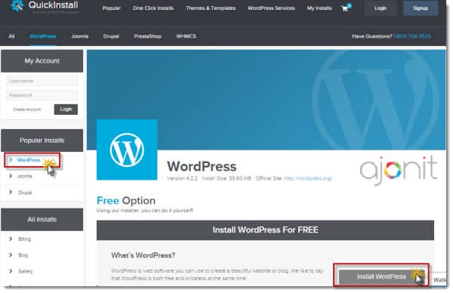Select the WHMCS category tab
This screenshot has height=293, width=453.
186,36
